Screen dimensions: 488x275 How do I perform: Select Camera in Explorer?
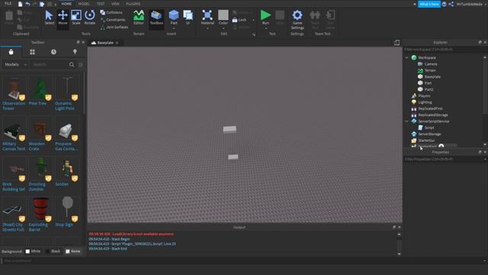(x=431, y=64)
